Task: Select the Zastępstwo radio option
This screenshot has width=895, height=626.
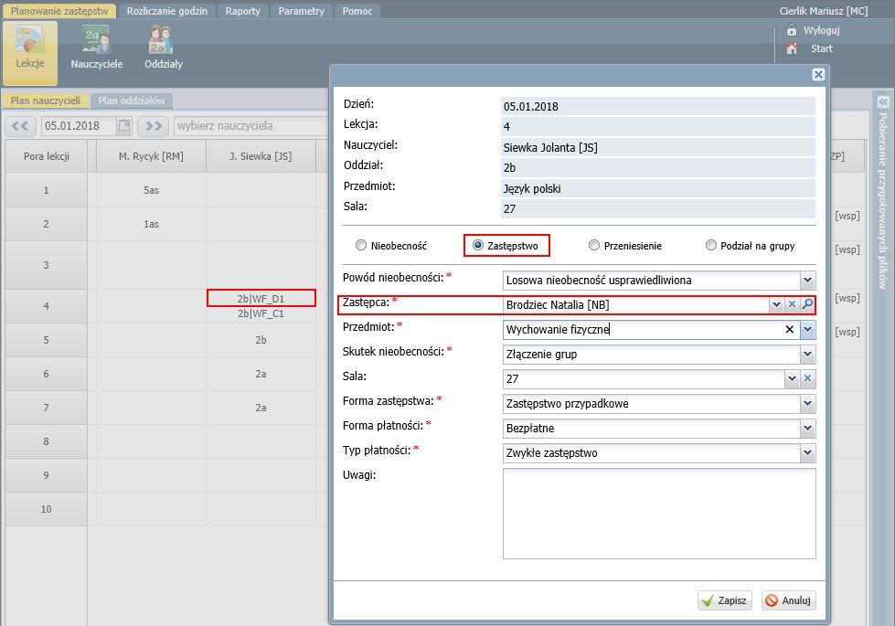Action: (478, 246)
